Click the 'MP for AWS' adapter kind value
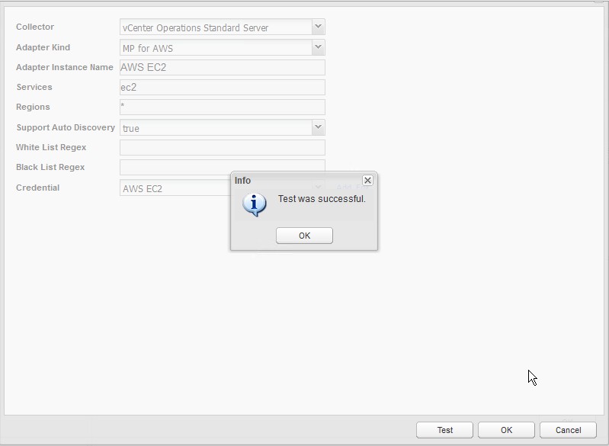Image resolution: width=609 pixels, height=446 pixels. click(x=148, y=49)
